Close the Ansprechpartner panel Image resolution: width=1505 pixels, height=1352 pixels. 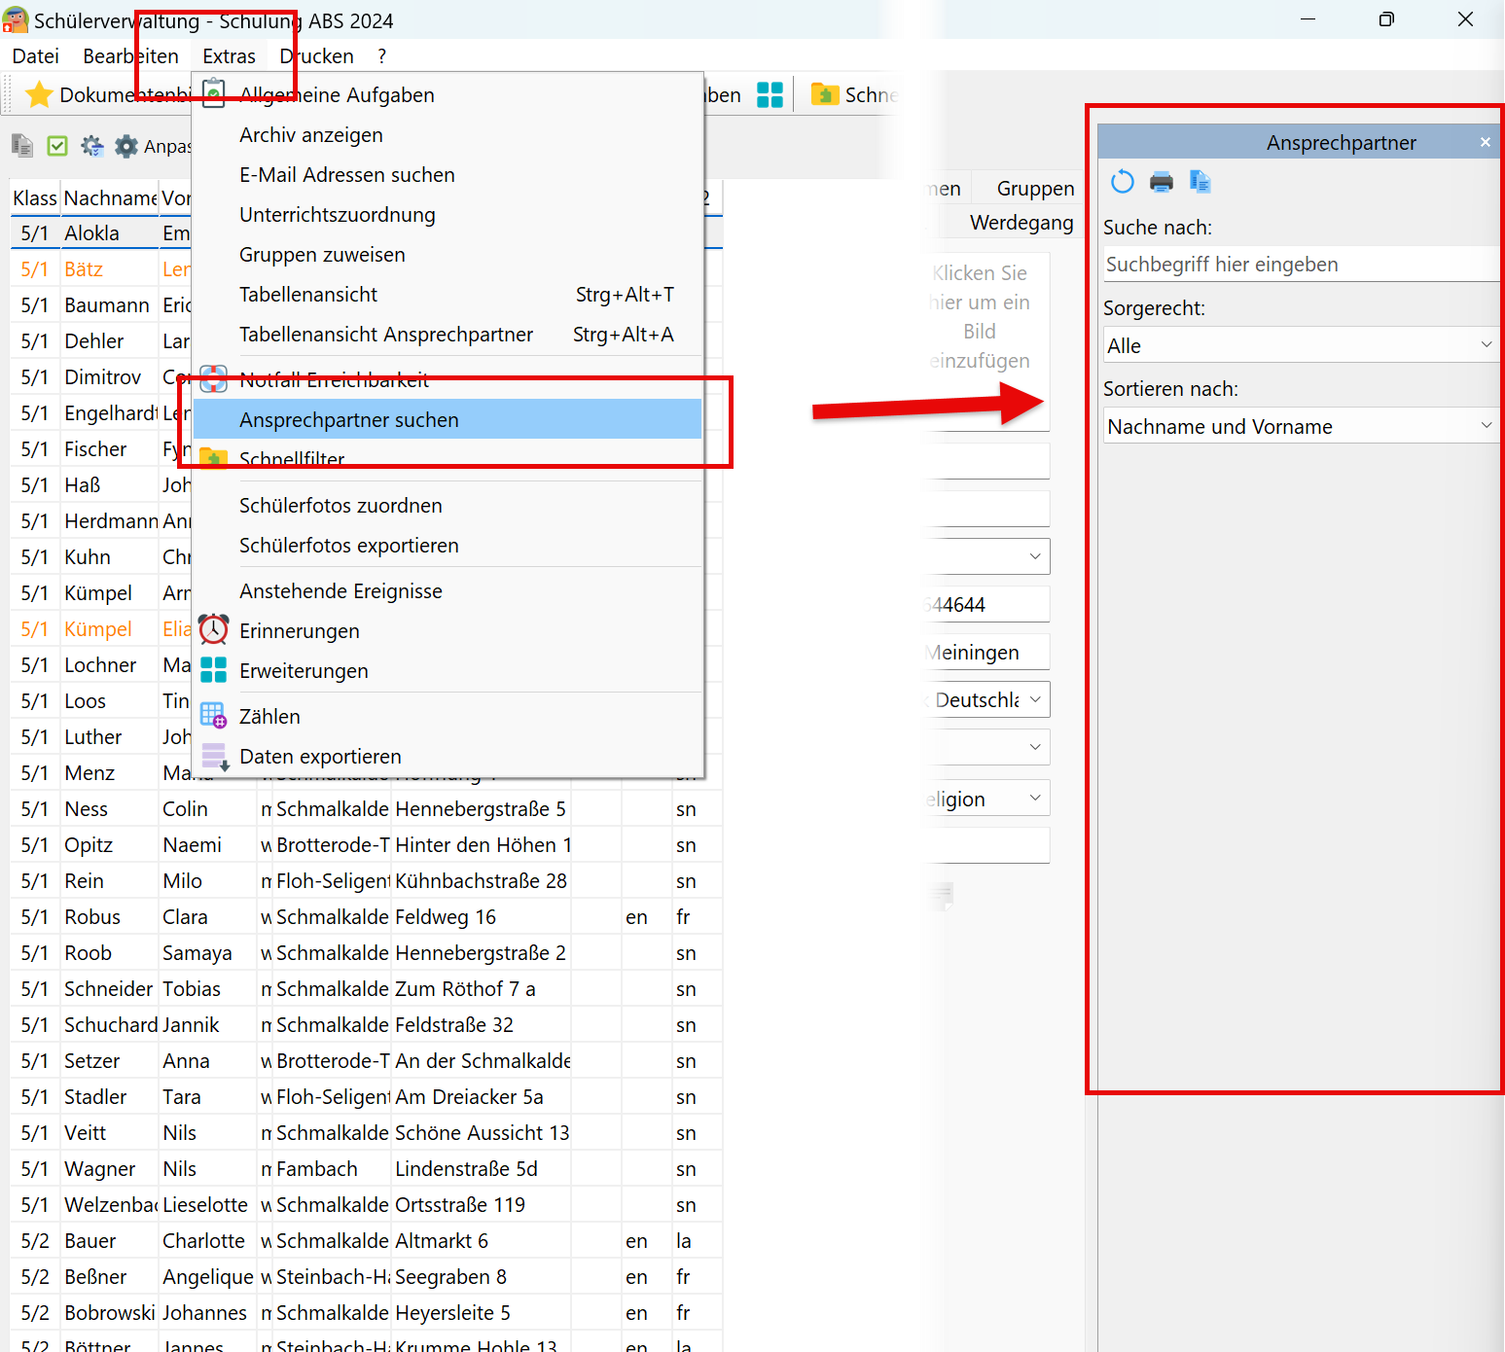pyautogui.click(x=1485, y=142)
